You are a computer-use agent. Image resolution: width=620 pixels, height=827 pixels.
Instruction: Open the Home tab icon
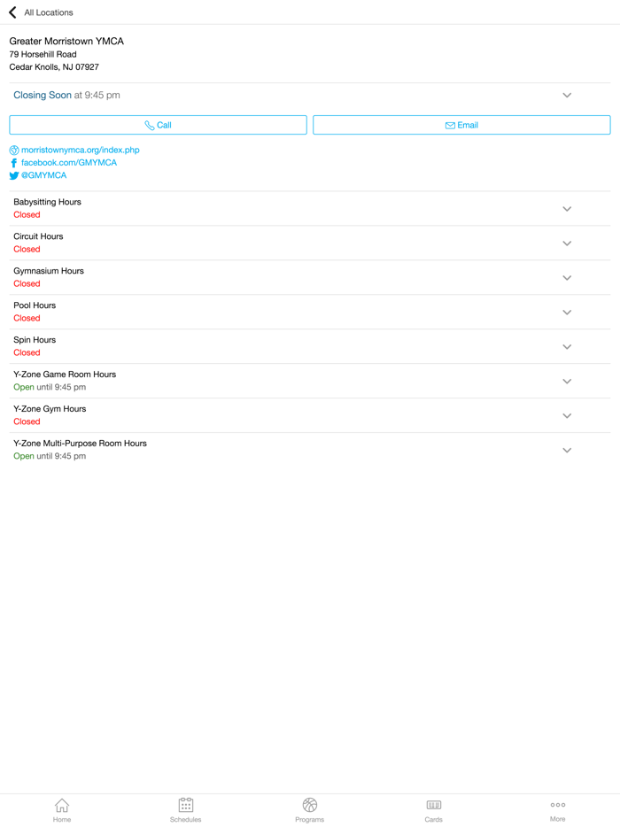pos(62,805)
